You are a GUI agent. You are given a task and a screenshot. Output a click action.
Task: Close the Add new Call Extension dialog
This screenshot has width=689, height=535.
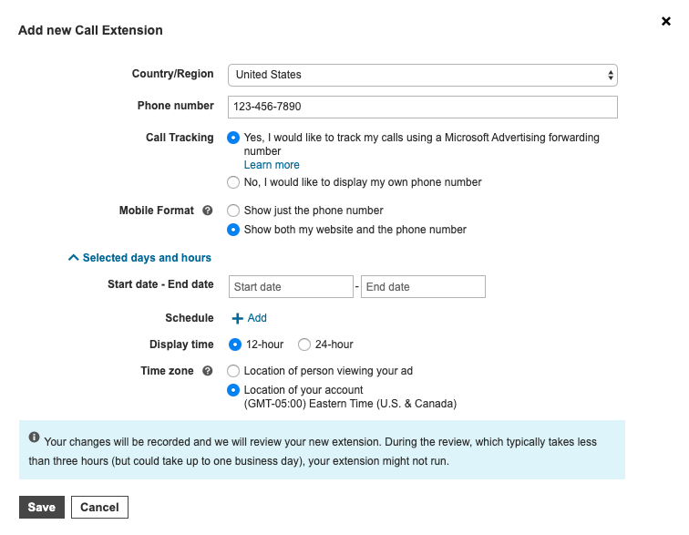tap(665, 21)
